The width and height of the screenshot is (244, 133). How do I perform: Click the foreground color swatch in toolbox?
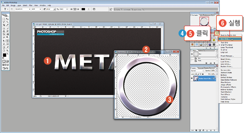(x=4, y=55)
